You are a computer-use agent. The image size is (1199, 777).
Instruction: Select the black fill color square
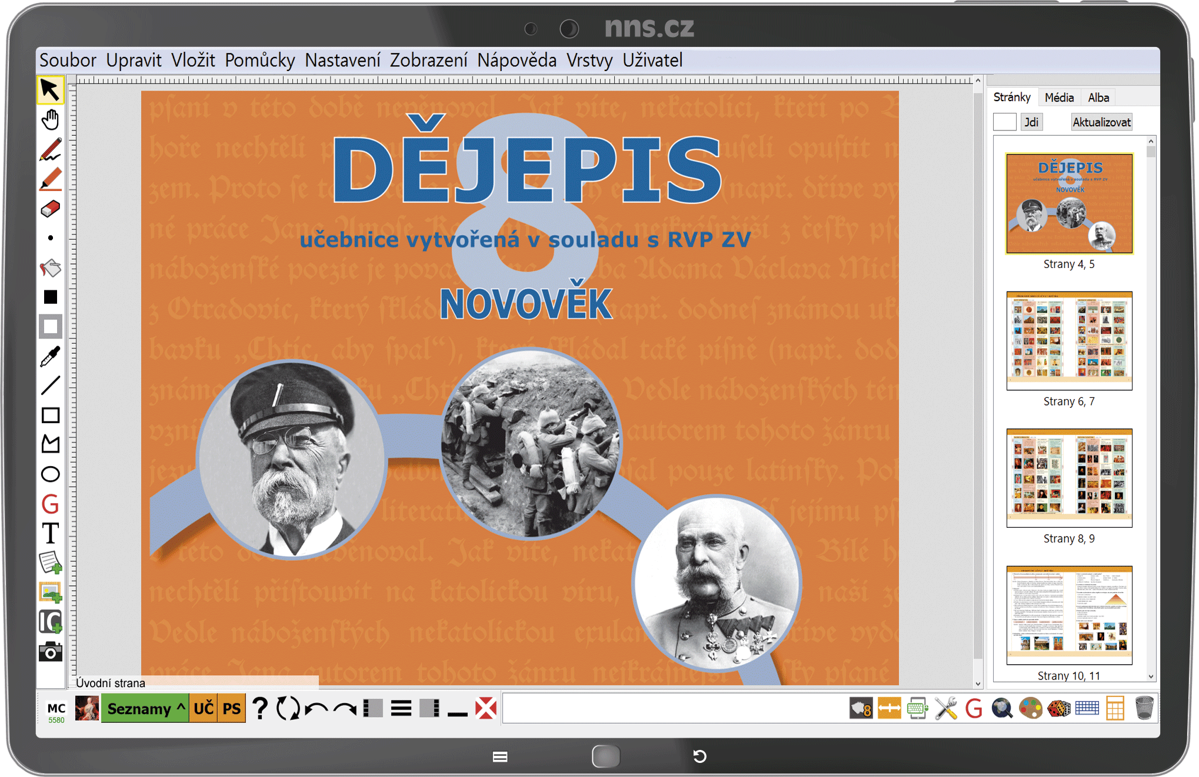coord(51,297)
